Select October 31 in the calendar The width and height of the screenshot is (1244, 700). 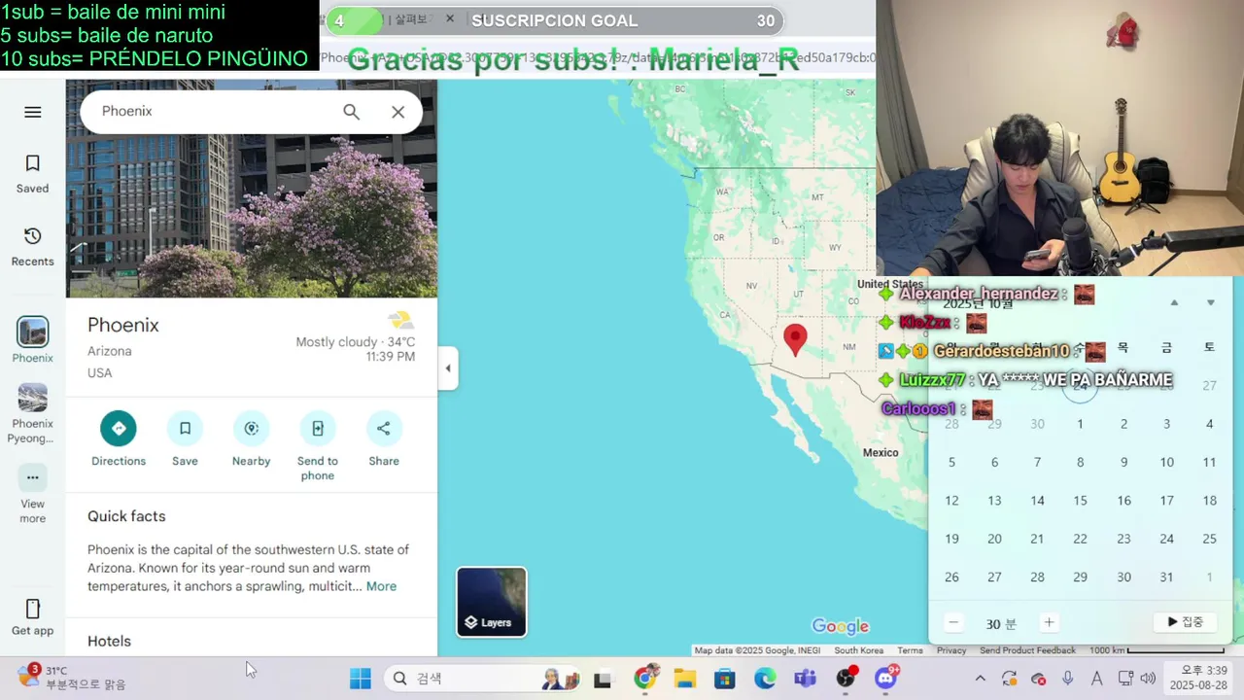pyautogui.click(x=1166, y=577)
